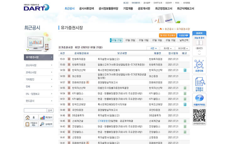The image size is (226, 144).
Task: Expand 기타법인 in left sidebar
Action: click(x=39, y=79)
